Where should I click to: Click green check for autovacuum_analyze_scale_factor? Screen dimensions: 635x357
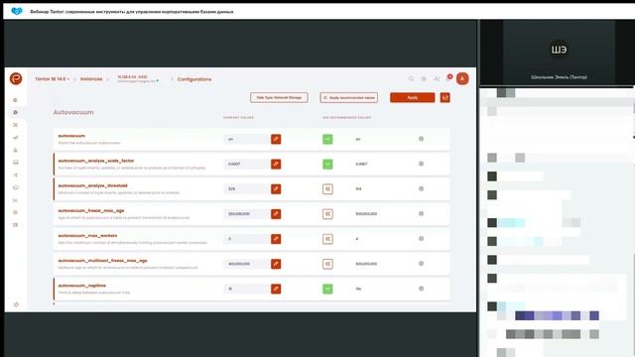(327, 164)
